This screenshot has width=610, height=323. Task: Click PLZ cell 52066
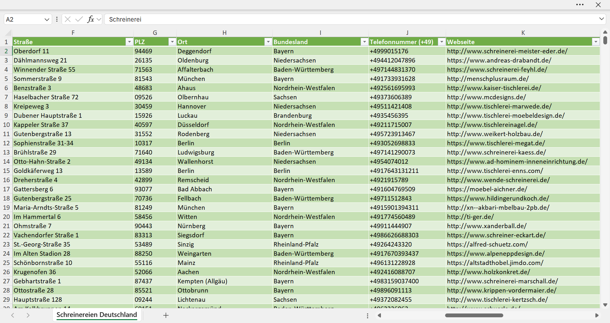point(155,272)
